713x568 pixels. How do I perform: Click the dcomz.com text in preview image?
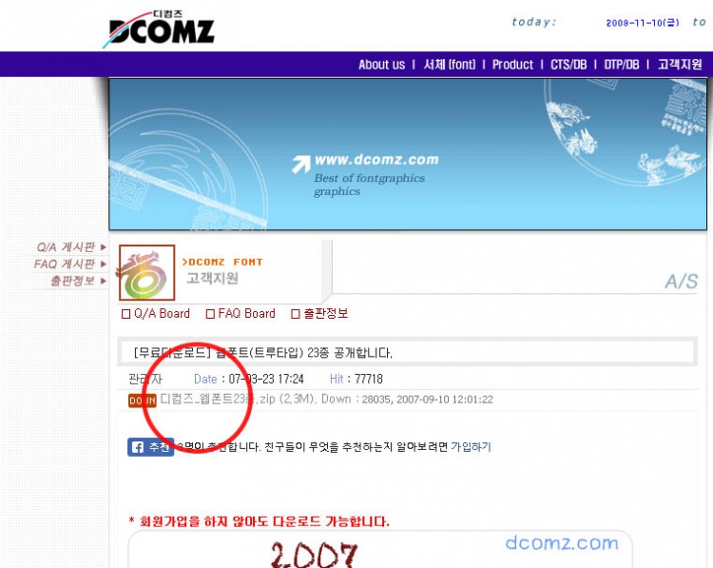coord(562,543)
